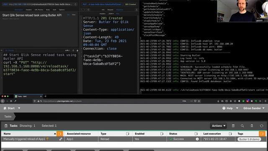Select the Description tab in REST client

click(x=18, y=10)
